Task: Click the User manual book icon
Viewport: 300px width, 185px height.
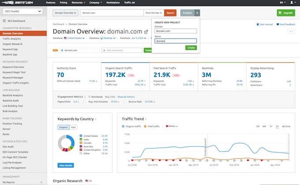Action: click(258, 24)
